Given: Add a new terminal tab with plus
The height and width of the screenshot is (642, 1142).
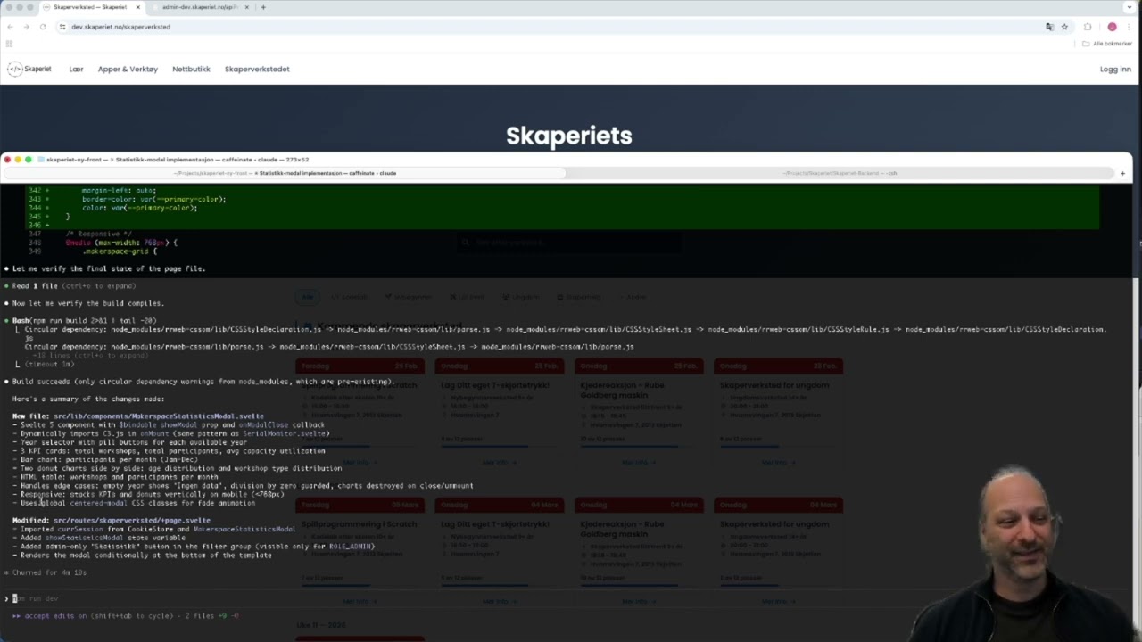Looking at the screenshot, I should [x=1122, y=173].
